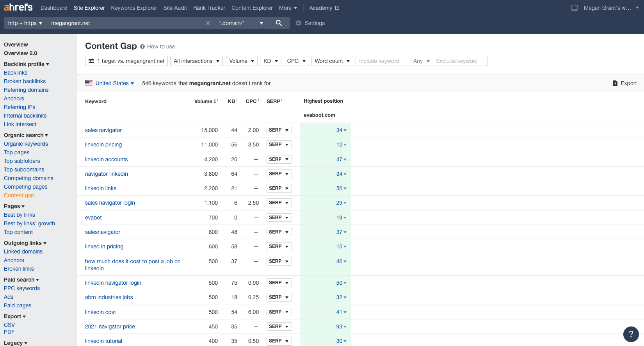The image size is (644, 346).
Task: Select Site Explorer tab
Action: (x=89, y=8)
